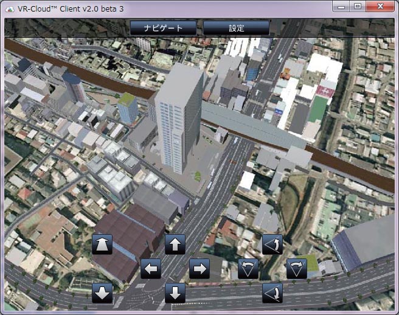Pan camera up with up arrow

point(175,244)
